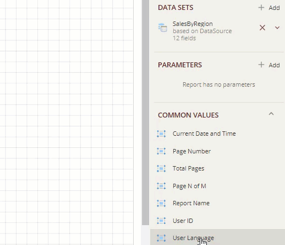Select the User ID common value
This screenshot has height=245, width=285.
click(x=183, y=221)
